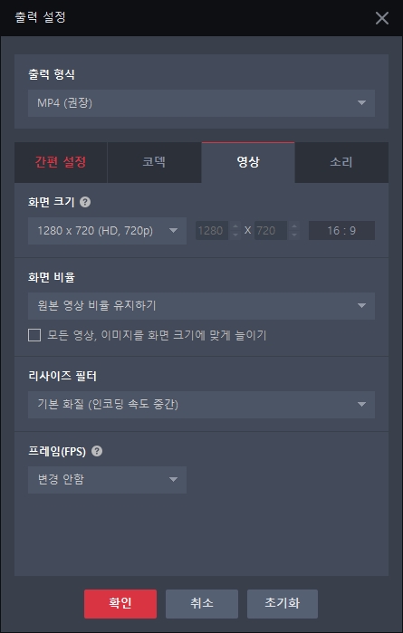This screenshot has height=633, width=403.
Task: Click width stepper down arrow for 1280
Action: pos(235,235)
